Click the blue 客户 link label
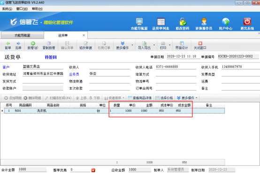This screenshot has height=174, width=260. pyautogui.click(x=6, y=67)
